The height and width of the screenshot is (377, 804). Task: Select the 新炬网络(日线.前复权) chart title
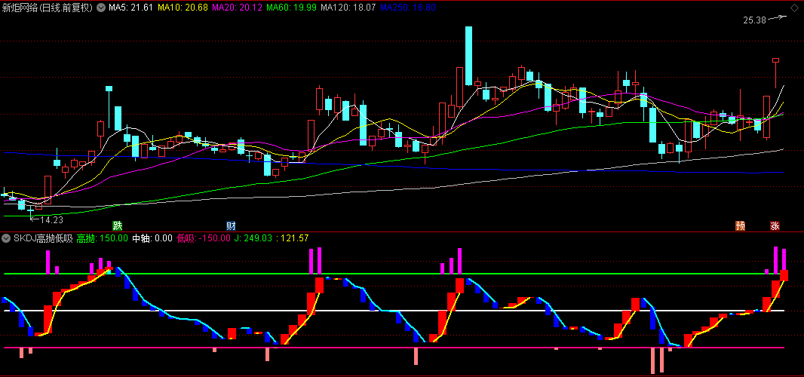click(48, 8)
